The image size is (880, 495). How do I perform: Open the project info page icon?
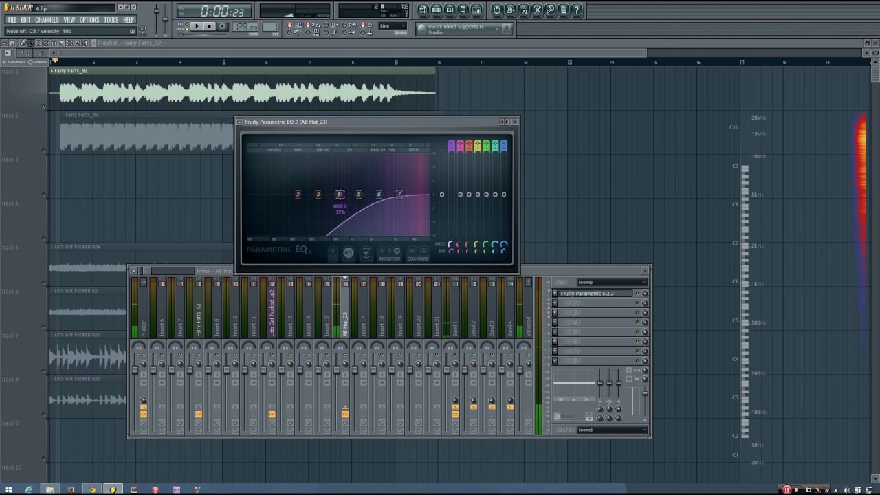click(564, 10)
